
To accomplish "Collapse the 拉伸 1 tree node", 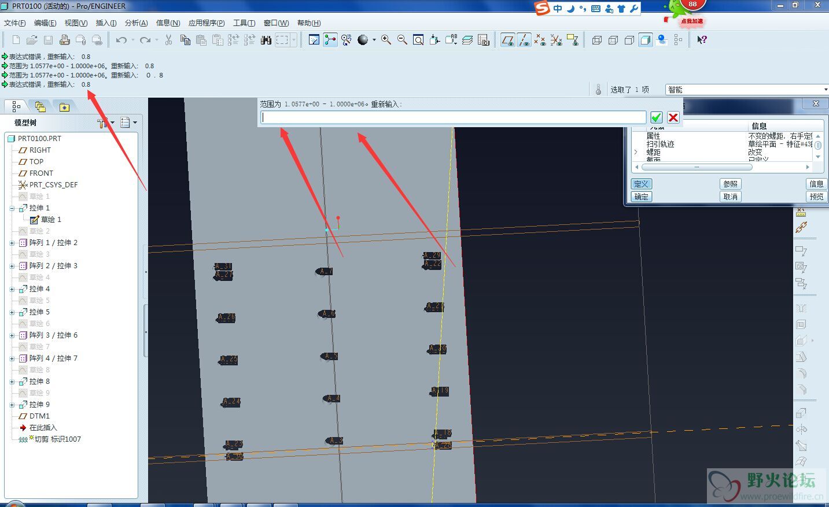I will tap(12, 208).
